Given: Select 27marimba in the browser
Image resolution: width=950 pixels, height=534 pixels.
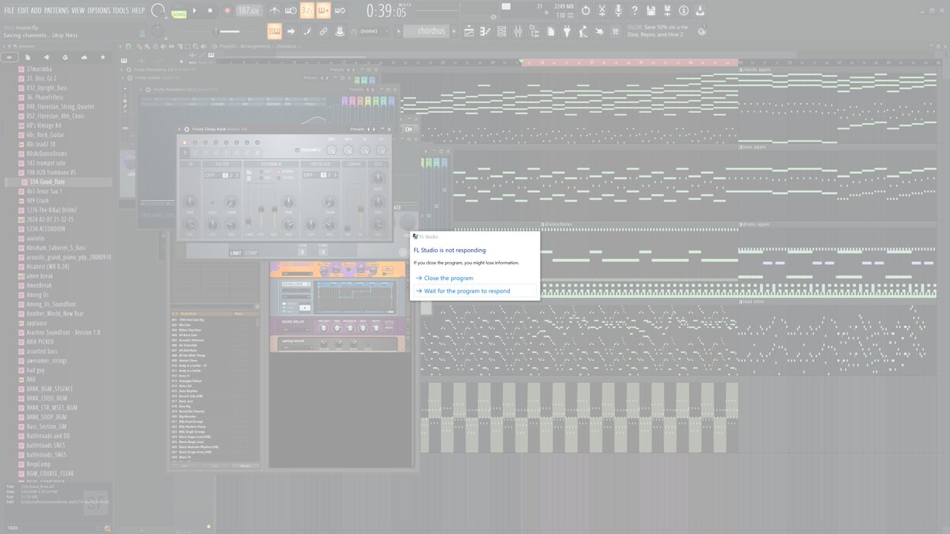Looking at the screenshot, I should coord(40,70).
